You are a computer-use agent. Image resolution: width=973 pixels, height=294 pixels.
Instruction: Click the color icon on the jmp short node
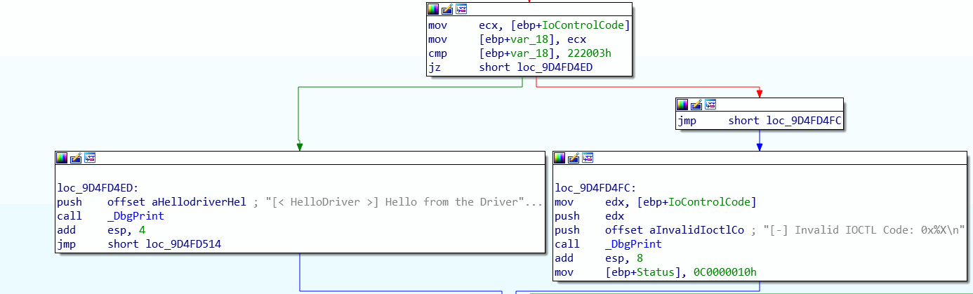point(682,105)
